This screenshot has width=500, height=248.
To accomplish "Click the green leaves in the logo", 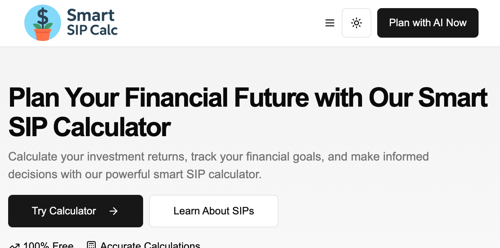I will point(37,26).
